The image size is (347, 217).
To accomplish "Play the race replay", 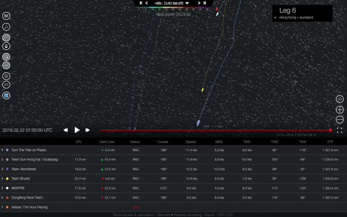I will [x=77, y=130].
